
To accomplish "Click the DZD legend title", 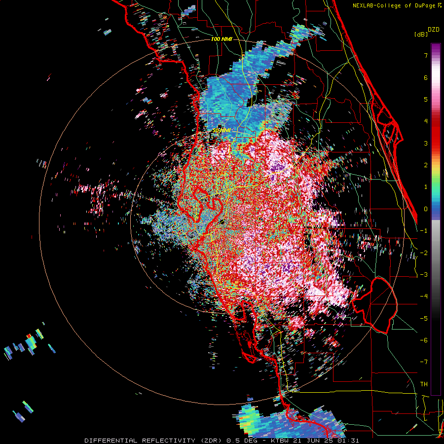I will (434, 30).
